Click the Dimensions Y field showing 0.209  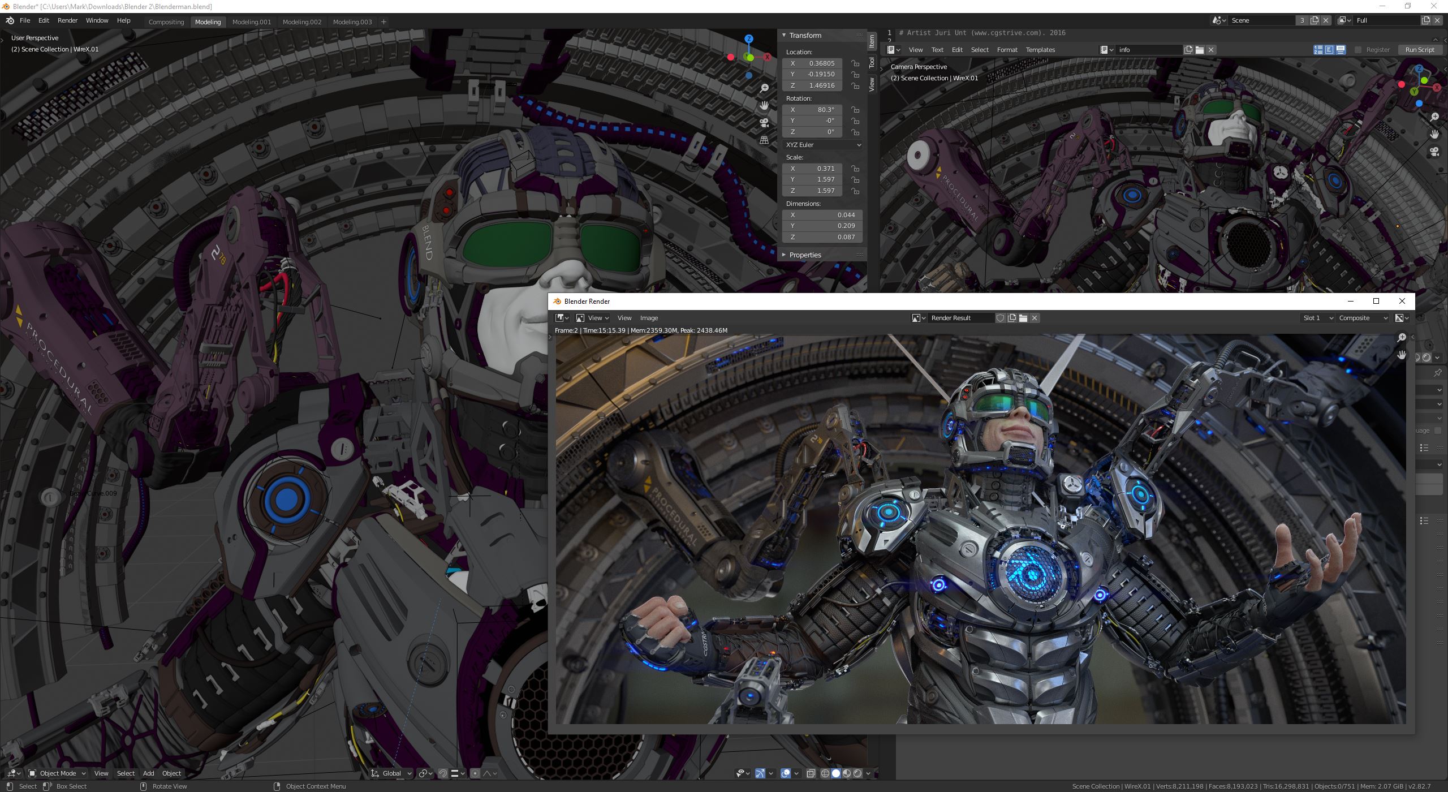[x=823, y=226]
